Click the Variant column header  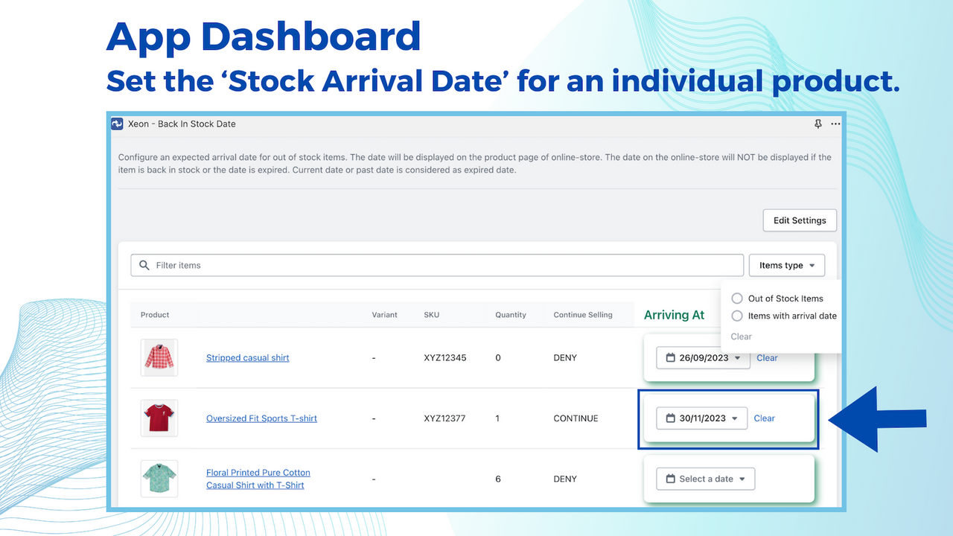pyautogui.click(x=384, y=315)
